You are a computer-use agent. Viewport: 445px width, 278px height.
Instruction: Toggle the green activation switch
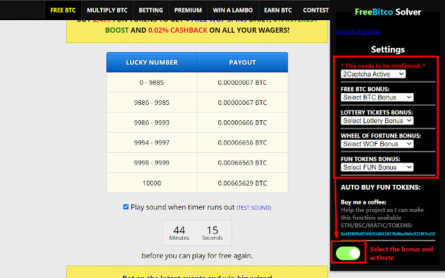348,253
